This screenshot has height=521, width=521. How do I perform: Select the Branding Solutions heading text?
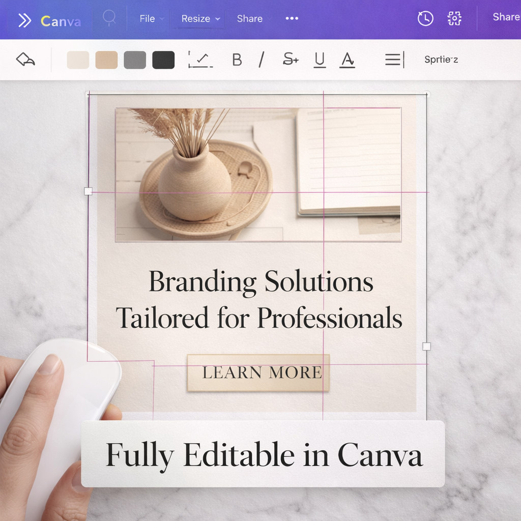(261, 282)
